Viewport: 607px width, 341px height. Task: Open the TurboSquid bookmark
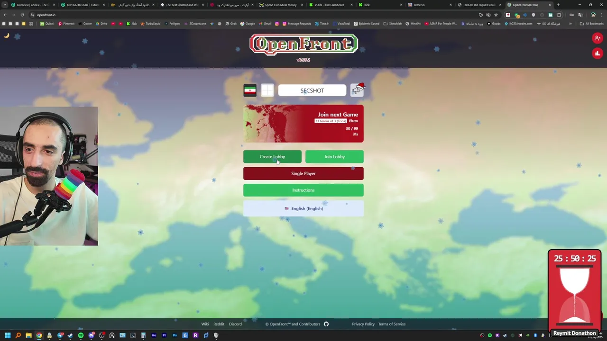pyautogui.click(x=151, y=24)
